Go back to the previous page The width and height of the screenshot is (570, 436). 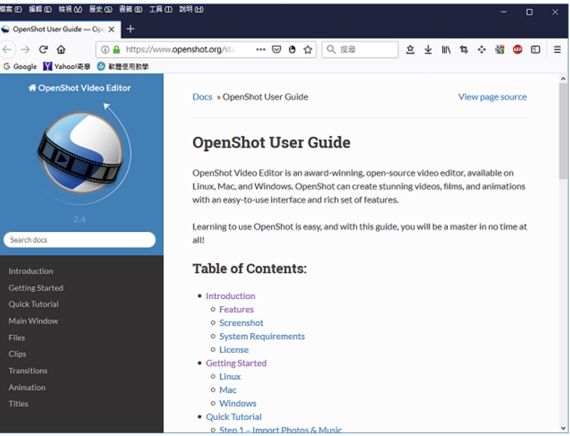point(7,49)
